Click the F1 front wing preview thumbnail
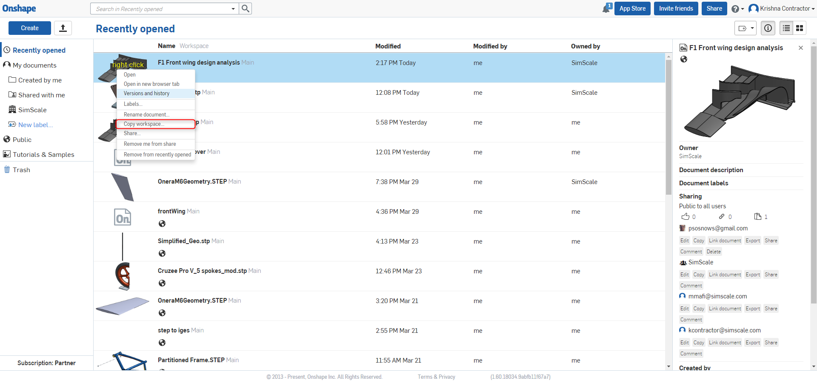Screen dimensions: 817x383 click(x=740, y=101)
